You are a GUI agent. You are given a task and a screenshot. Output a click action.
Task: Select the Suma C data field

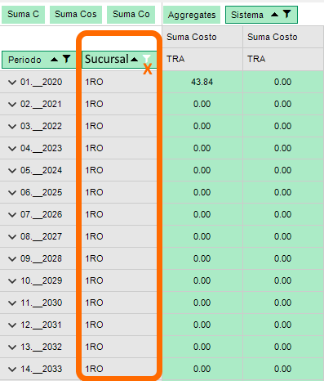(x=23, y=15)
